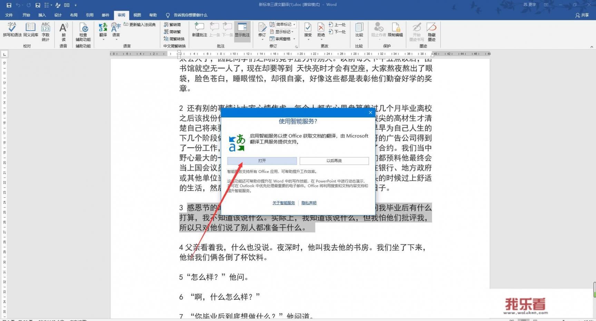Viewport: 596px width, 321px height.
Task: Go to Next change (下一处)
Action: coord(337,32)
